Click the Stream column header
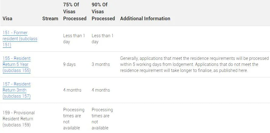This screenshot has width=270, height=133. (50, 18)
